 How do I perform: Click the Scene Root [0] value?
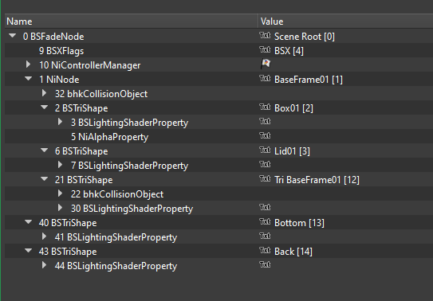(305, 37)
